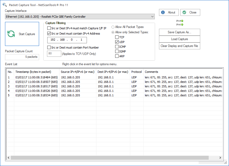Image resolution: width=229 pixels, height=166 pixels.
Task: Click source IP 192.168.0.205 in row 1
Action: [x=71, y=77]
